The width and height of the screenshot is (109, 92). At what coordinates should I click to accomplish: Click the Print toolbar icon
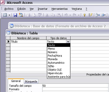(x=28, y=15)
